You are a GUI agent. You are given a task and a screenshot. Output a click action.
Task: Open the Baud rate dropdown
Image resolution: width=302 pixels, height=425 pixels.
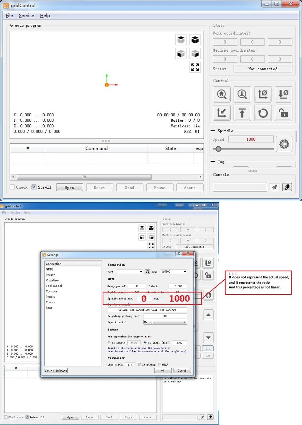point(173,272)
